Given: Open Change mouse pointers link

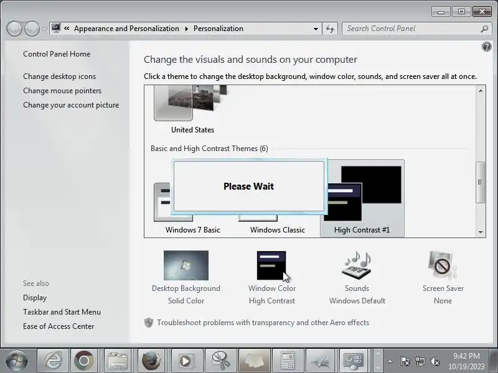Looking at the screenshot, I should pyautogui.click(x=62, y=91).
